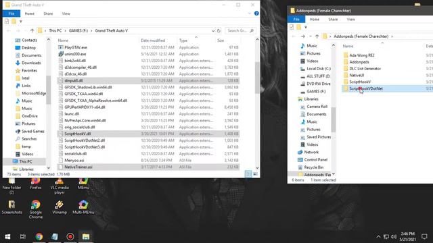
Task: Open Task View on taskbar
Action: pyautogui.click(x=22, y=236)
